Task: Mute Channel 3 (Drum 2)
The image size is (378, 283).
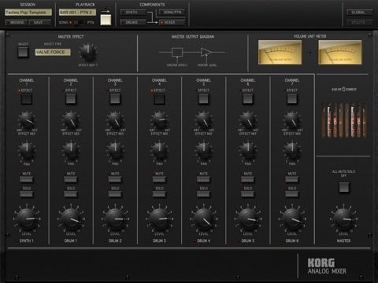Action: 115,179
